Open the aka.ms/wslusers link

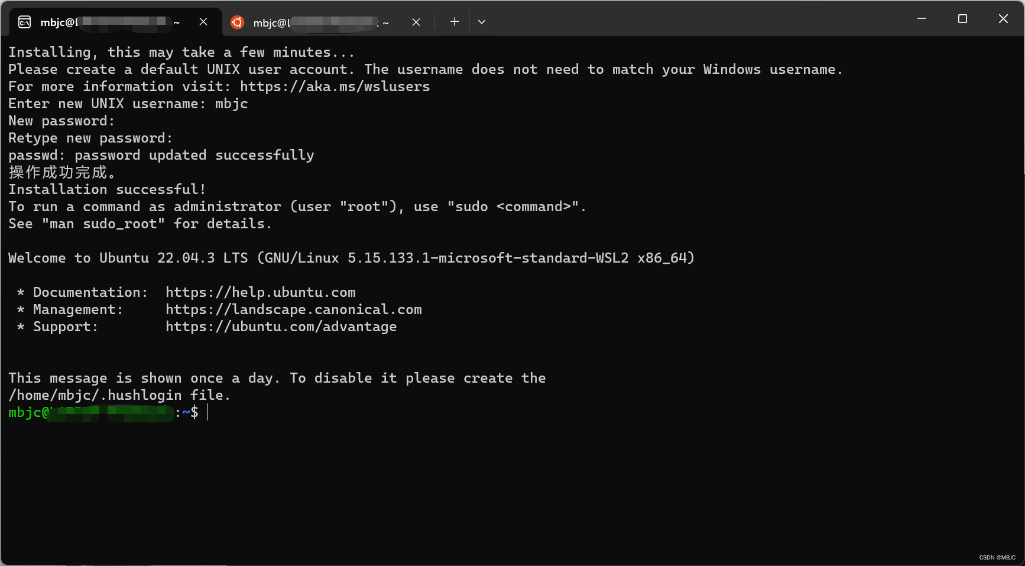335,87
